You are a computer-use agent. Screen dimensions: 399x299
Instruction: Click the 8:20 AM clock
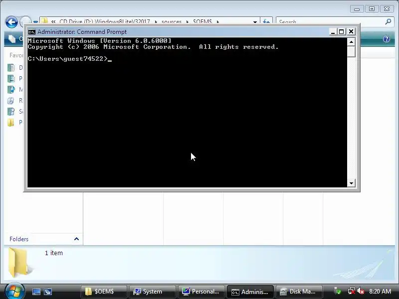[x=380, y=292]
